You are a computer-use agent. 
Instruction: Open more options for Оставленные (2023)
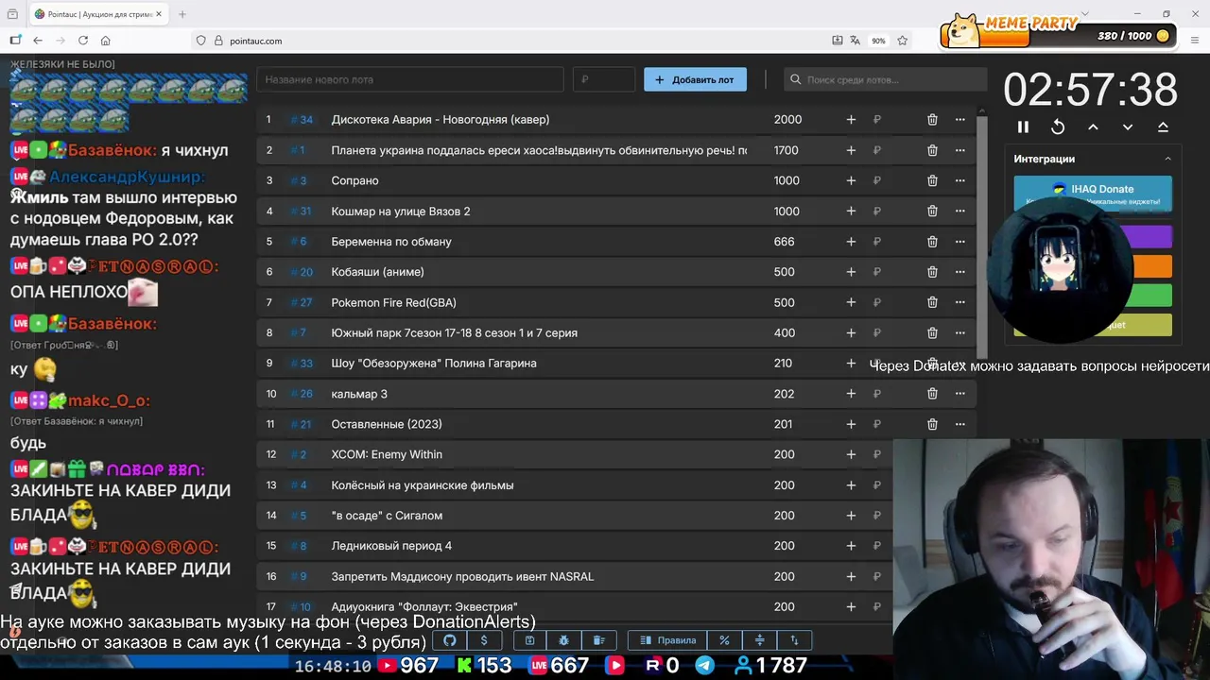click(960, 424)
